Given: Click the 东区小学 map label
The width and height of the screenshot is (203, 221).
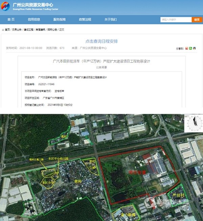Looking at the screenshot, I should pyautogui.click(x=48, y=183).
